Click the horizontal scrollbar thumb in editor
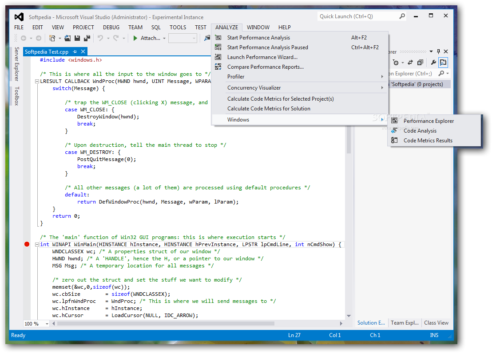Screen dimensions: 492x353 tap(165, 324)
